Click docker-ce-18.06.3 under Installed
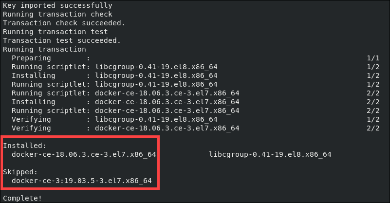The image size is (390, 203). 84,154
